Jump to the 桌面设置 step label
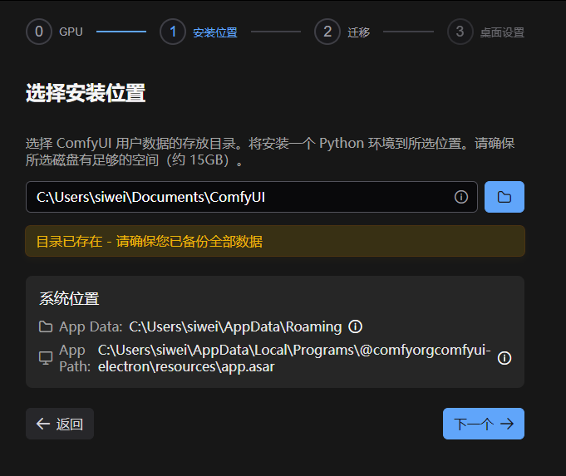This screenshot has width=566, height=476. coord(502,33)
